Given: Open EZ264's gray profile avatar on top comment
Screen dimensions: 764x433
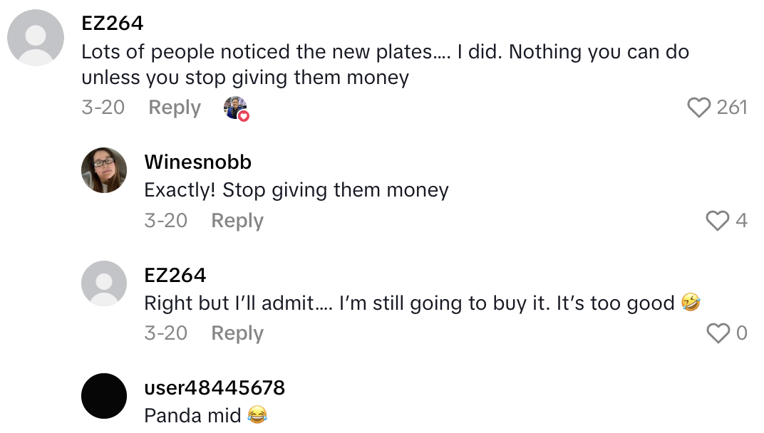Looking at the screenshot, I should click(36, 38).
